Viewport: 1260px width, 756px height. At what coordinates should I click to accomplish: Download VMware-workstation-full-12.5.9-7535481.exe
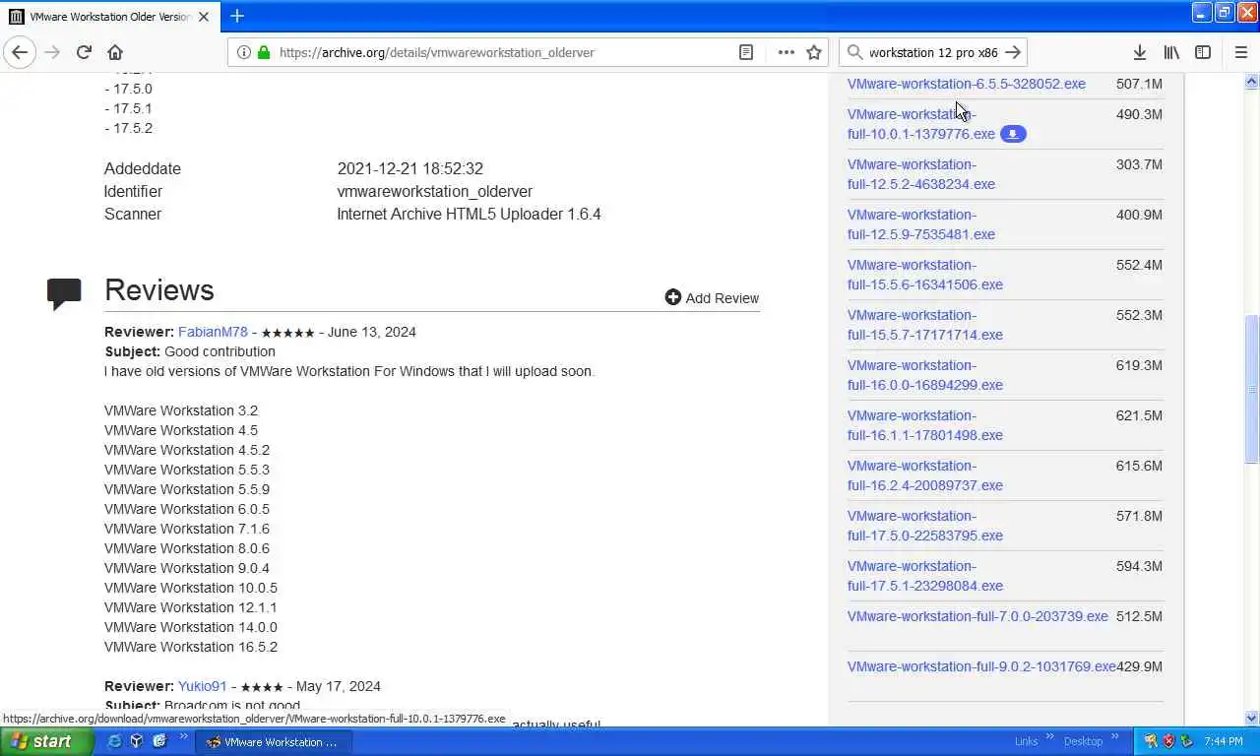coord(921,224)
